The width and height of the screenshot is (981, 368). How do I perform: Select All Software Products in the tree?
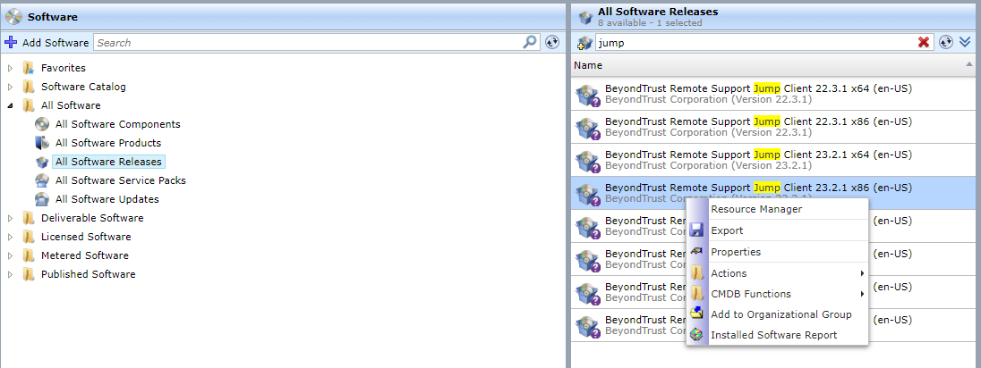[x=108, y=143]
